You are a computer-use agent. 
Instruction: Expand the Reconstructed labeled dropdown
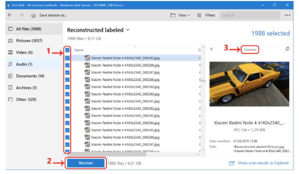128,30
